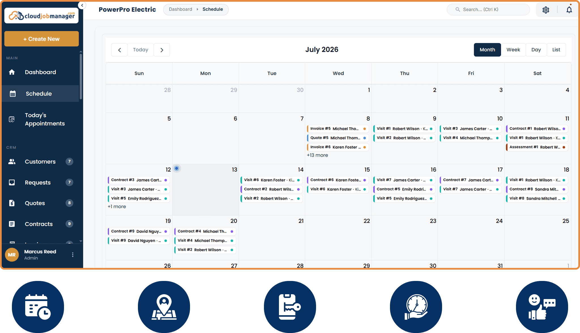Click the search magnifier icon
The height and width of the screenshot is (333, 580).
(458, 10)
